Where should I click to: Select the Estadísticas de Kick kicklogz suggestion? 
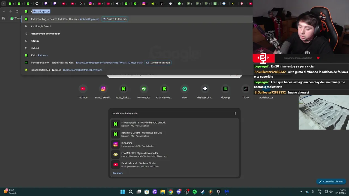click(136, 63)
